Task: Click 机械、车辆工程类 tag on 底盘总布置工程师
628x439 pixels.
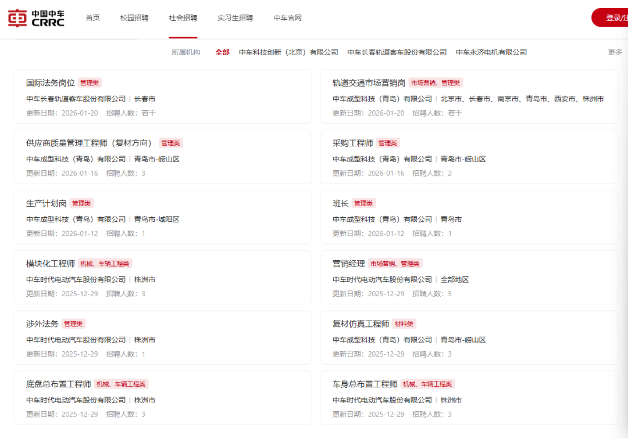Action: click(122, 384)
